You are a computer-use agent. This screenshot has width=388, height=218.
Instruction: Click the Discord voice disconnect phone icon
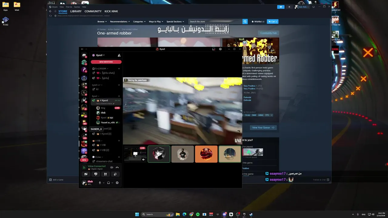tap(117, 167)
